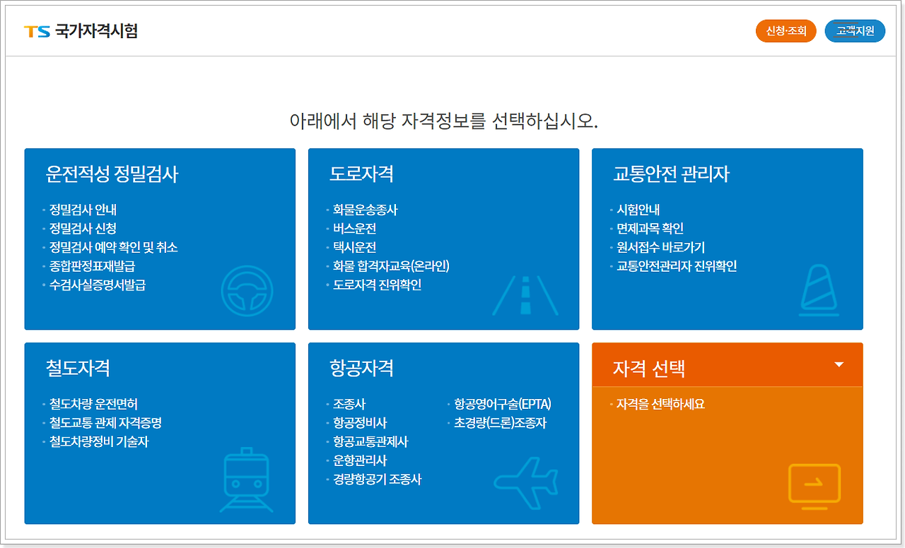
Task: Open 고객지원 via the blue button
Action: [855, 30]
